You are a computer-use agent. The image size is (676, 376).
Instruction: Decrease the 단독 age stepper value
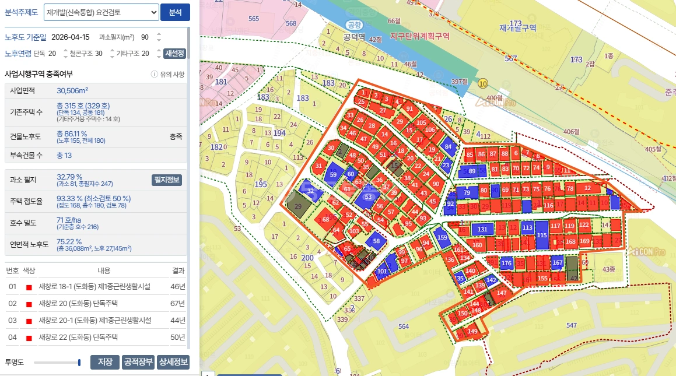tap(65, 57)
